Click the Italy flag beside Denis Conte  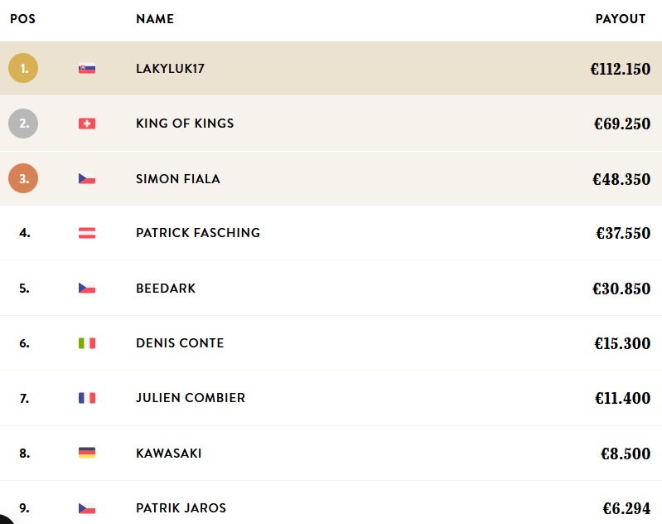pos(87,343)
